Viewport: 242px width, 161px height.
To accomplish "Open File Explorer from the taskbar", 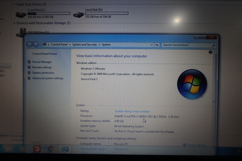I will coord(9,149).
